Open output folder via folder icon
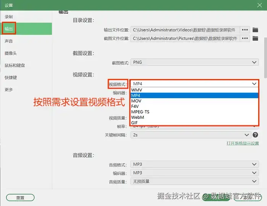The height and width of the screenshot is (206, 267). [x=255, y=30]
